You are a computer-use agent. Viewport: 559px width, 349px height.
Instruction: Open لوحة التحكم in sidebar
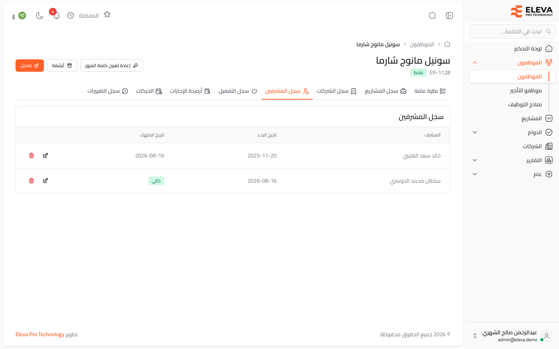click(512, 48)
